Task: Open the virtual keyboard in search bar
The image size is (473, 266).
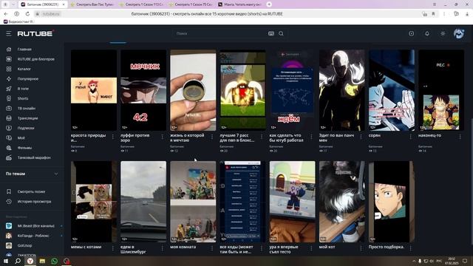Action: pyautogui.click(x=271, y=33)
